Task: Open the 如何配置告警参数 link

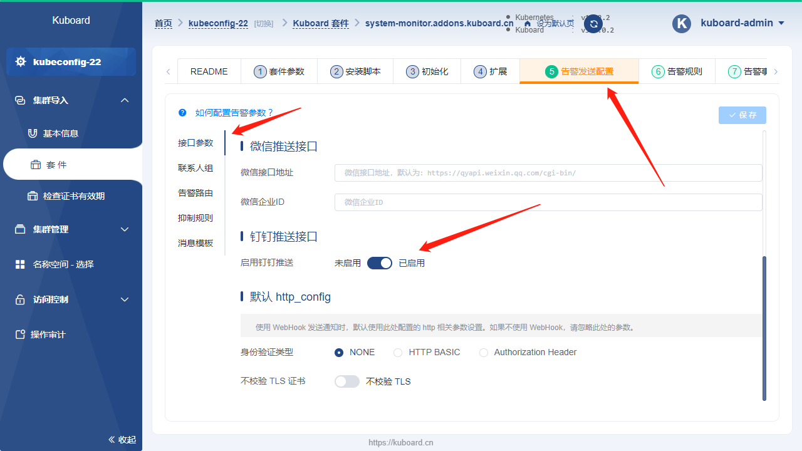Action: [235, 113]
